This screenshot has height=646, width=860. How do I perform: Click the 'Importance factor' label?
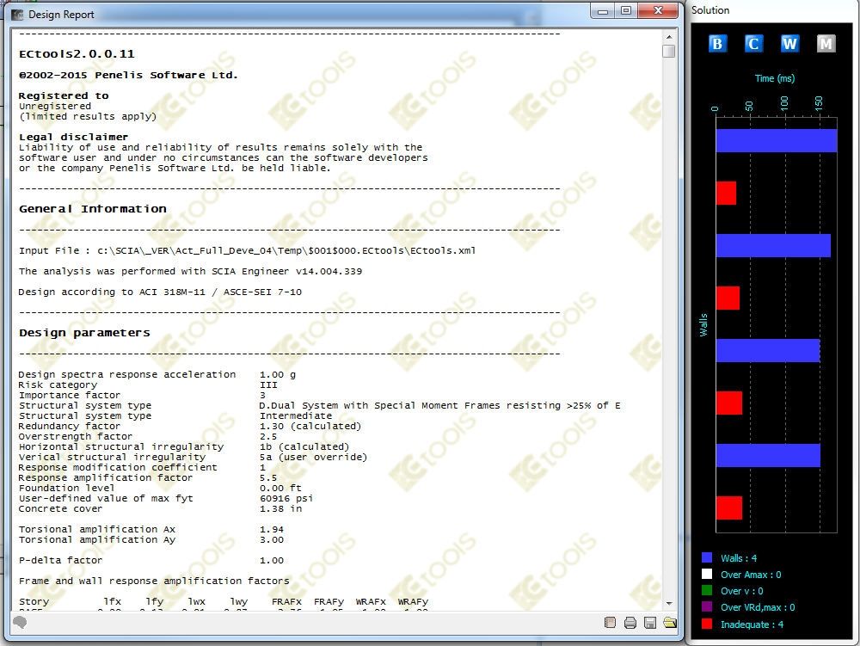coord(70,396)
